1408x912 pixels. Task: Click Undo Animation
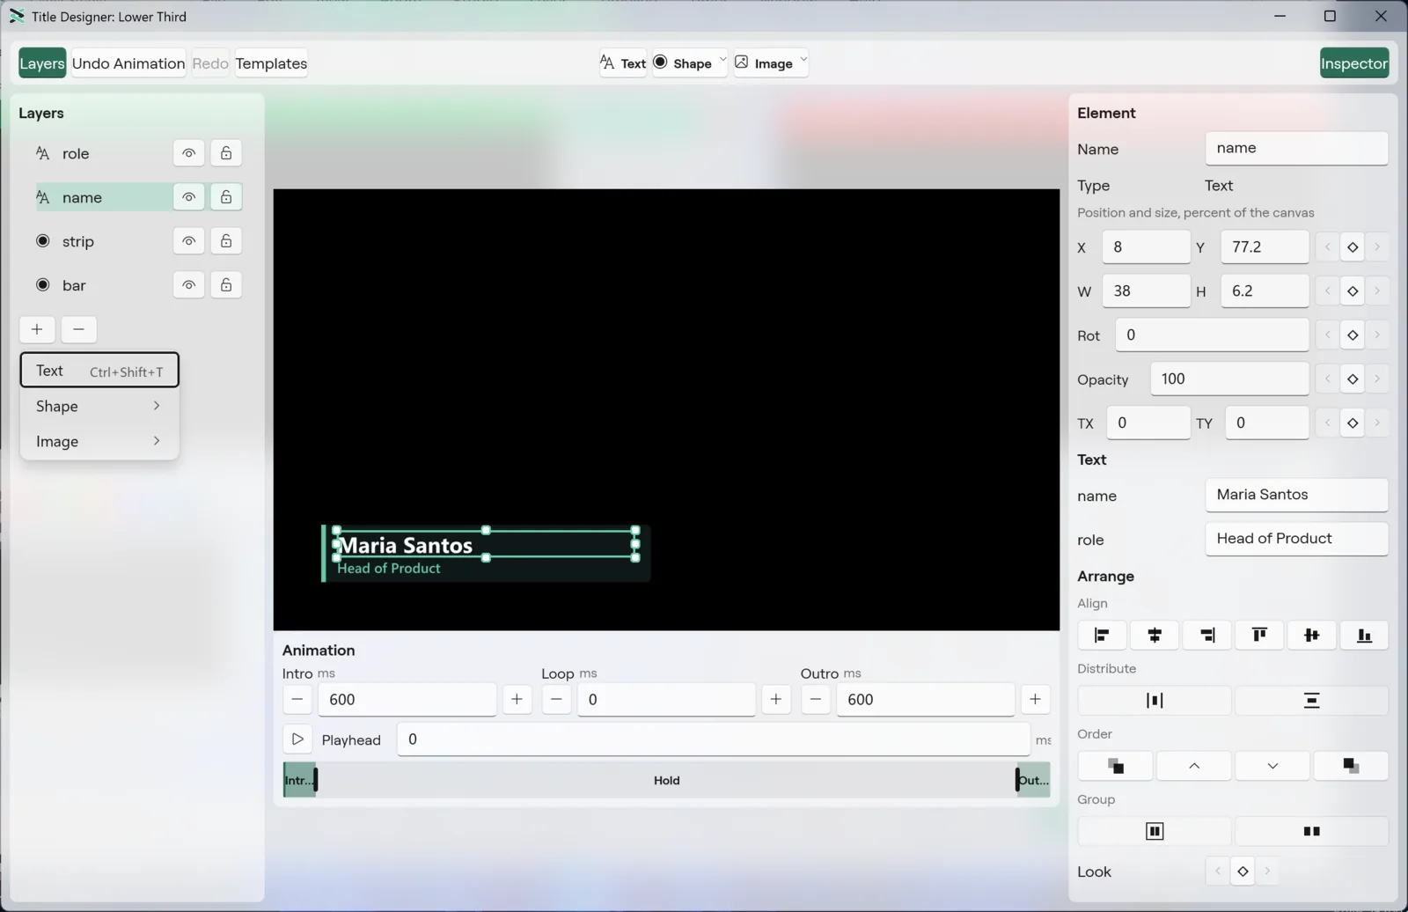[128, 63]
